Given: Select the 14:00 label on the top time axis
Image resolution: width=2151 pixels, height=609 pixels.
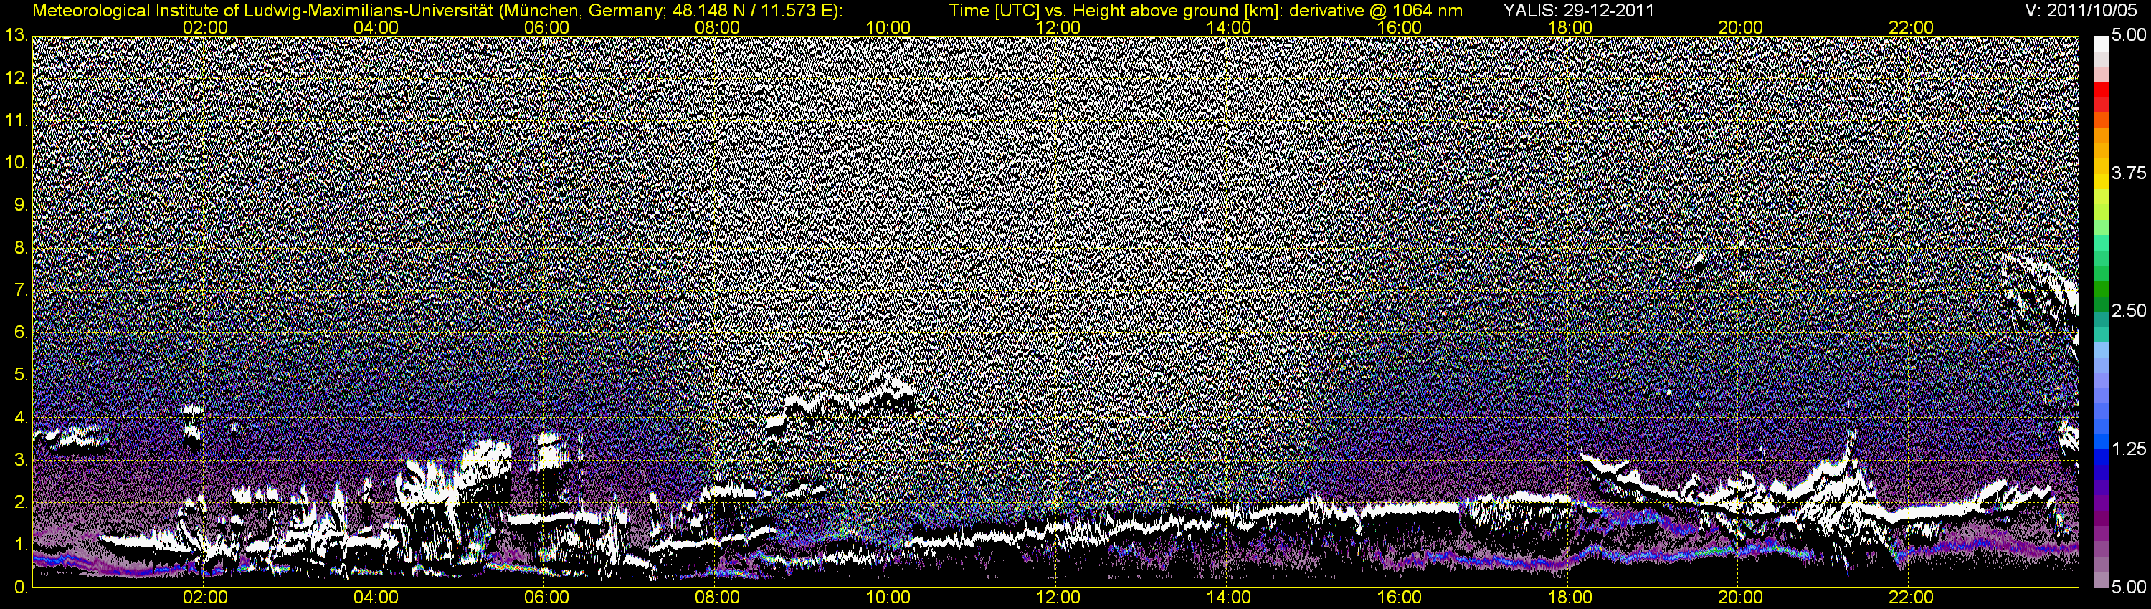Looking at the screenshot, I should click(1229, 27).
